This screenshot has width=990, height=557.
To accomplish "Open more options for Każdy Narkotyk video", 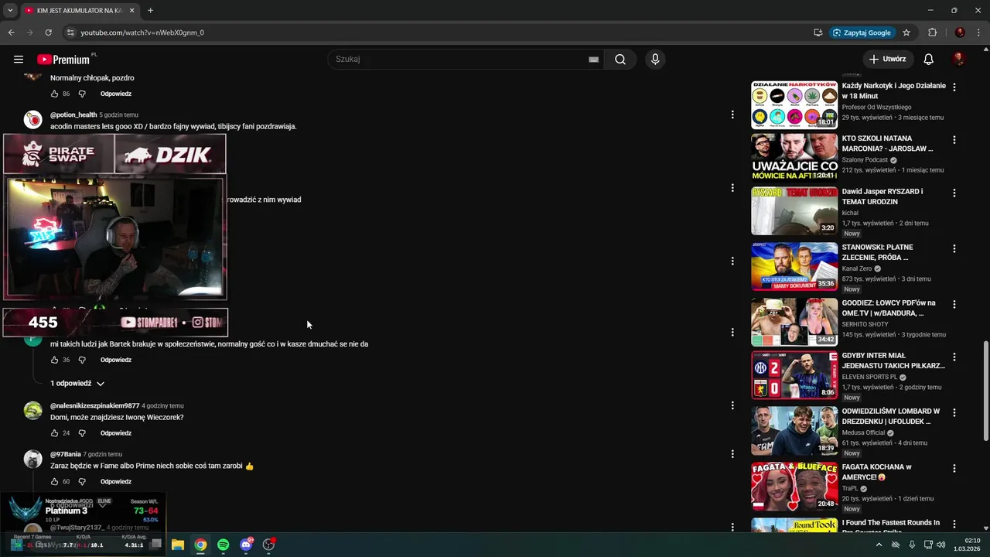I will [954, 87].
